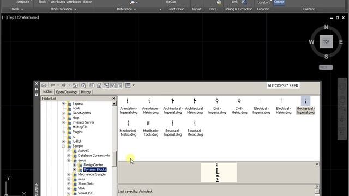Close the preview pane
The image size is (349, 196).
(x=317, y=164)
